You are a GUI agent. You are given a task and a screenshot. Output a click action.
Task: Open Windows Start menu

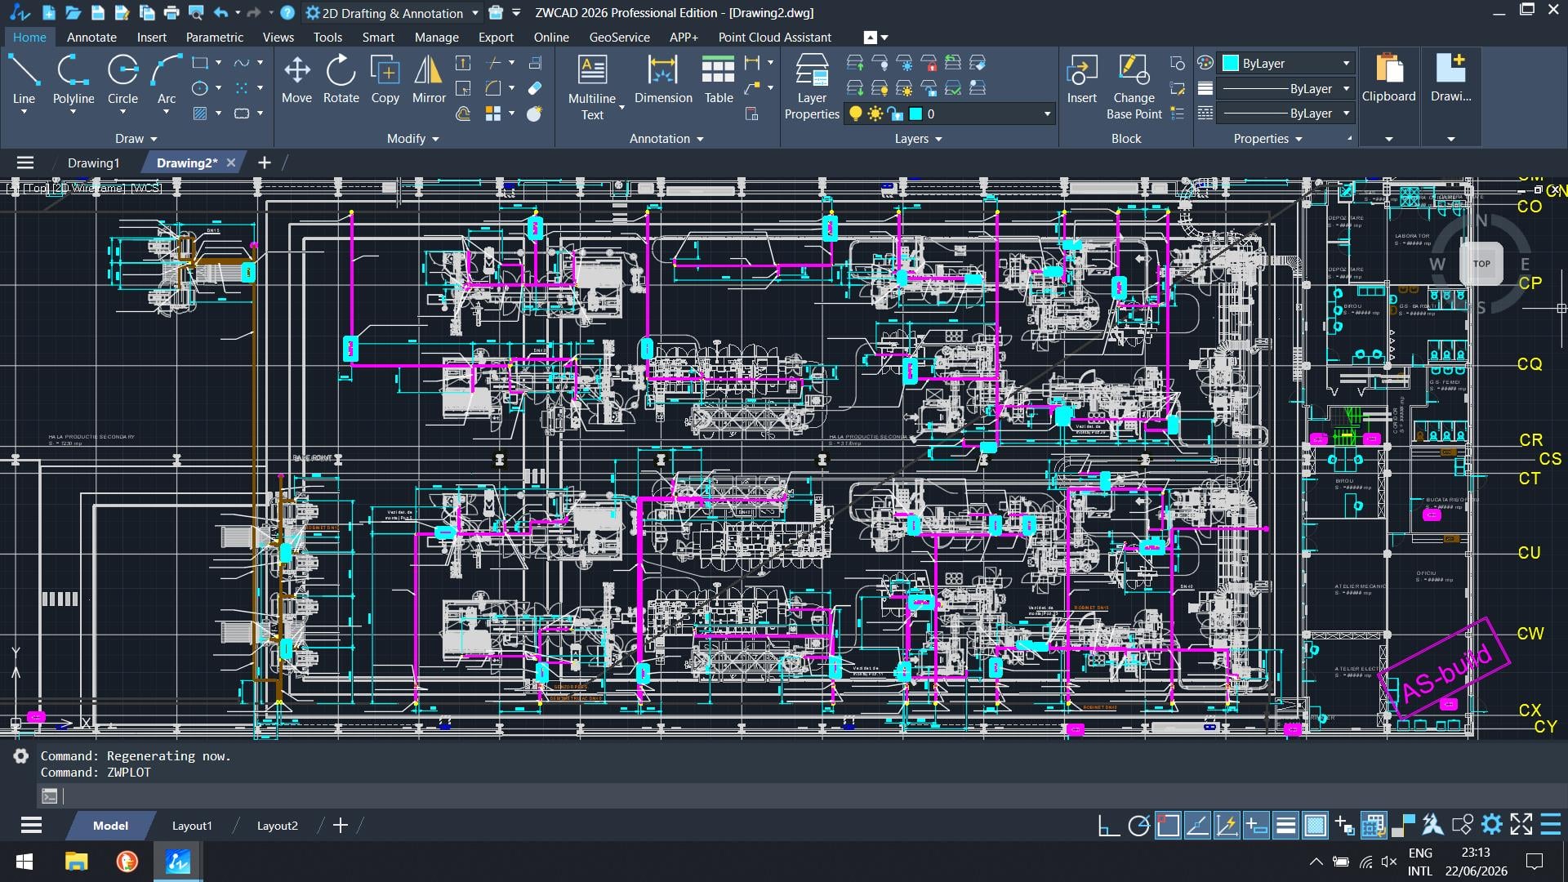24,862
